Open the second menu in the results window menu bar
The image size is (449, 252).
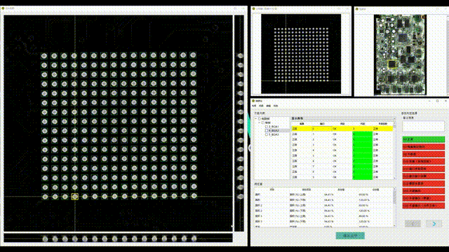point(261,106)
